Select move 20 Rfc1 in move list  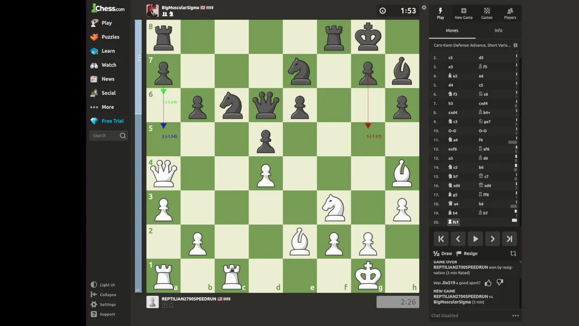(x=453, y=222)
